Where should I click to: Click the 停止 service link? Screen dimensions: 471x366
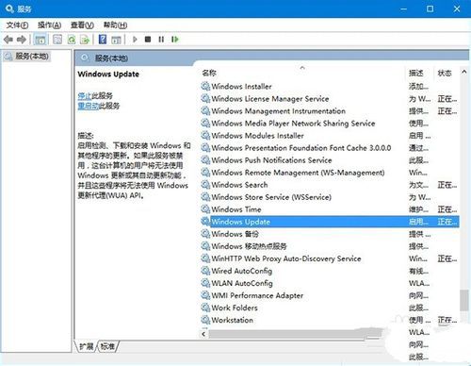pyautogui.click(x=85, y=95)
